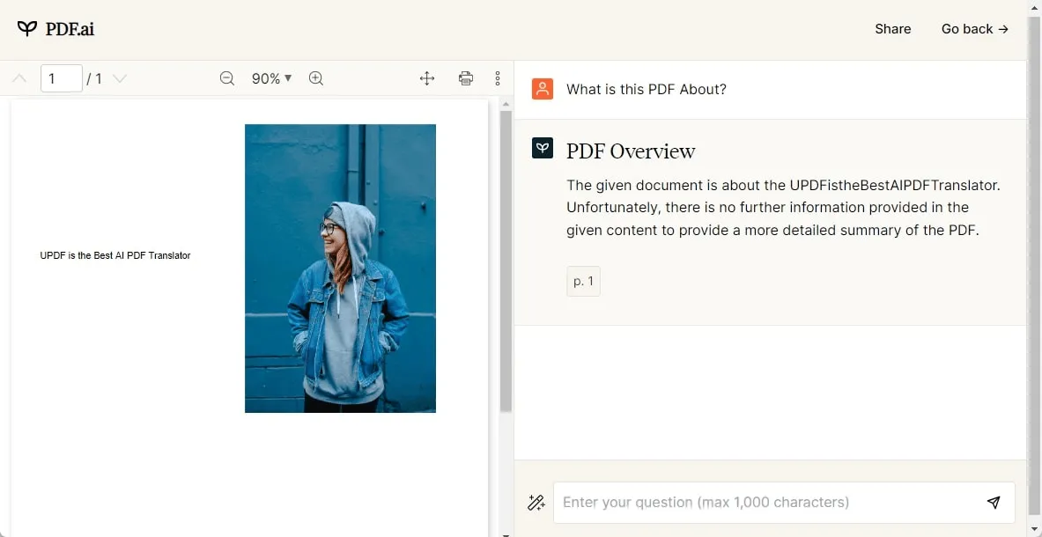The width and height of the screenshot is (1042, 537).
Task: Focus the Enter your question field
Action: pyautogui.click(x=766, y=503)
